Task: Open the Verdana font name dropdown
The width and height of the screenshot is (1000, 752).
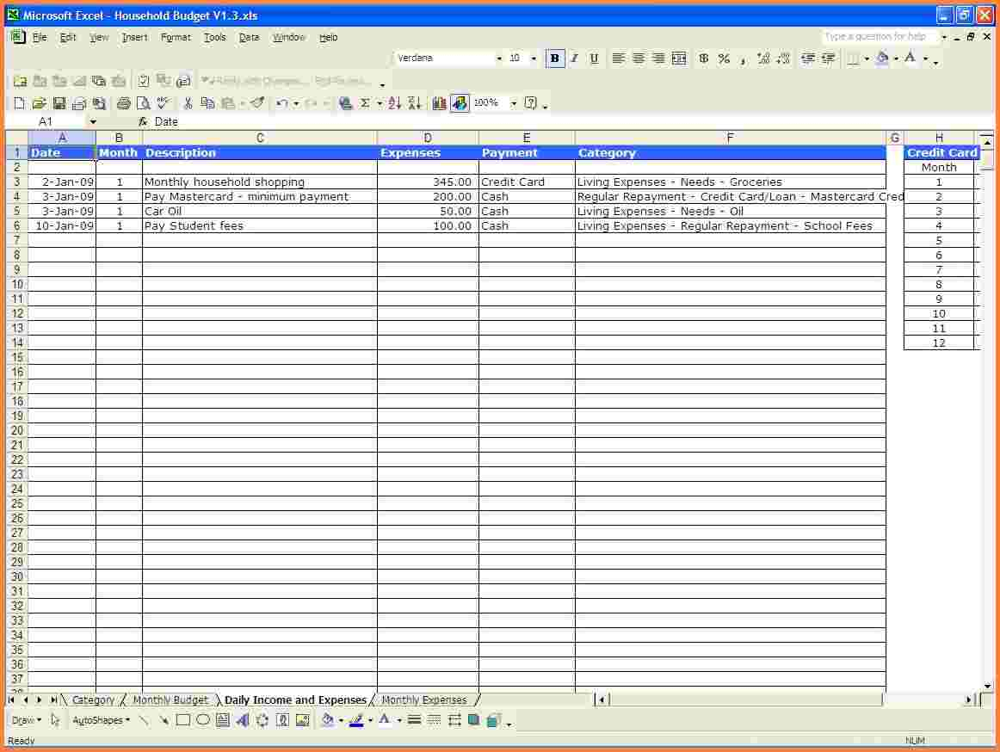Action: pyautogui.click(x=498, y=59)
